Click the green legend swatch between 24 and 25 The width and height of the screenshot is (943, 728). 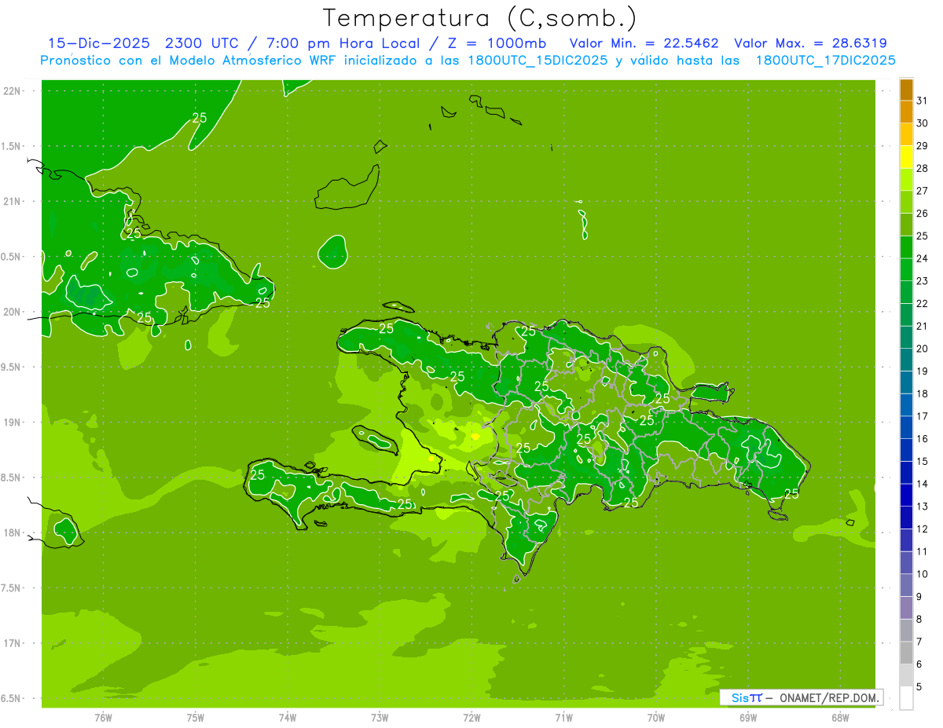tap(906, 247)
